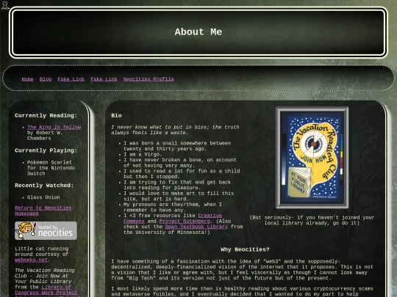This screenshot has width=397, height=297.
Task: Click the webneko cat icon in the corner
Action: tap(5, 5)
